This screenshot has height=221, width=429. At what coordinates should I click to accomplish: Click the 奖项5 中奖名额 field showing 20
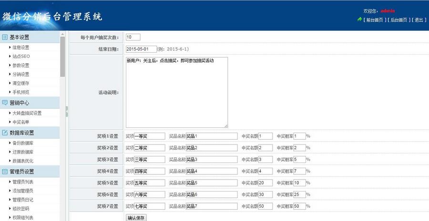coord(266,183)
